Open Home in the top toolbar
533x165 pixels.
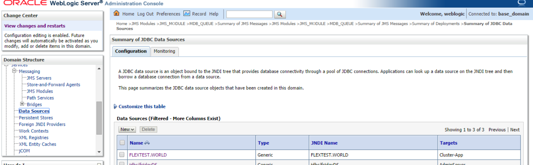[x=128, y=14]
